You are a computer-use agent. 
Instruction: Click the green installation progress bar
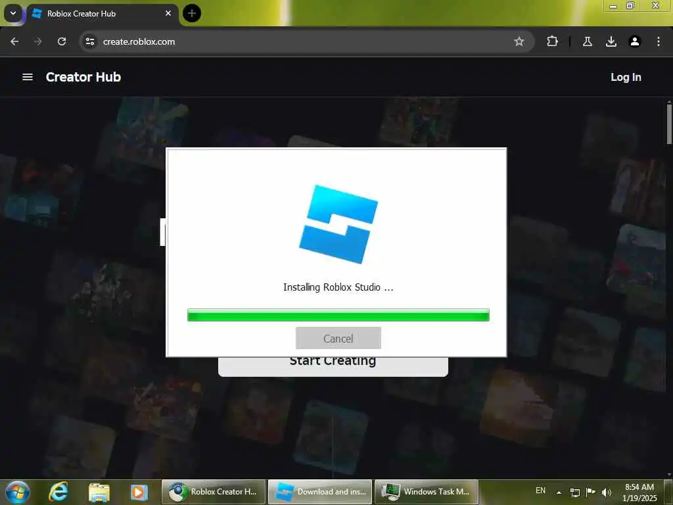(338, 315)
